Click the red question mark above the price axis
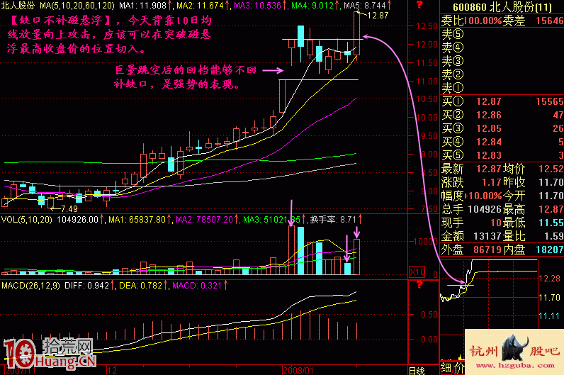 tap(419, 5)
